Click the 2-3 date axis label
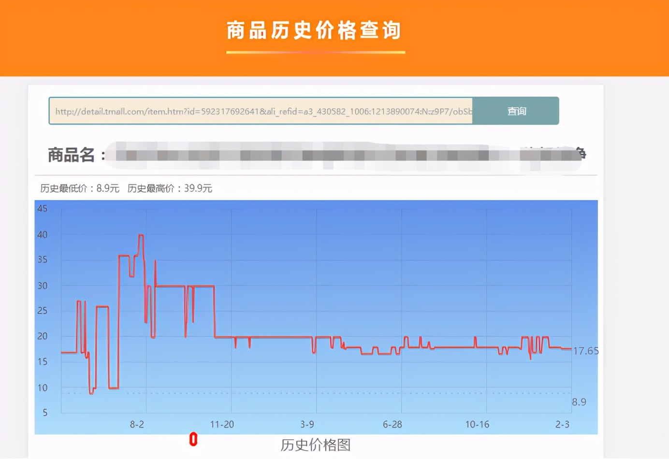The width and height of the screenshot is (669, 459). point(562,424)
